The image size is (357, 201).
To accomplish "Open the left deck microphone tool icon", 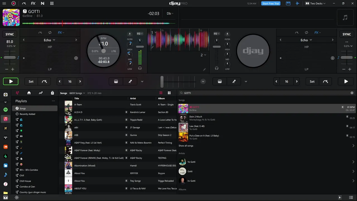I will coord(130,82).
